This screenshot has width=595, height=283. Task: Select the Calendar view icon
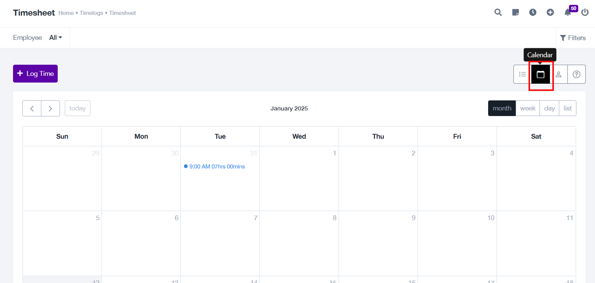pos(540,74)
